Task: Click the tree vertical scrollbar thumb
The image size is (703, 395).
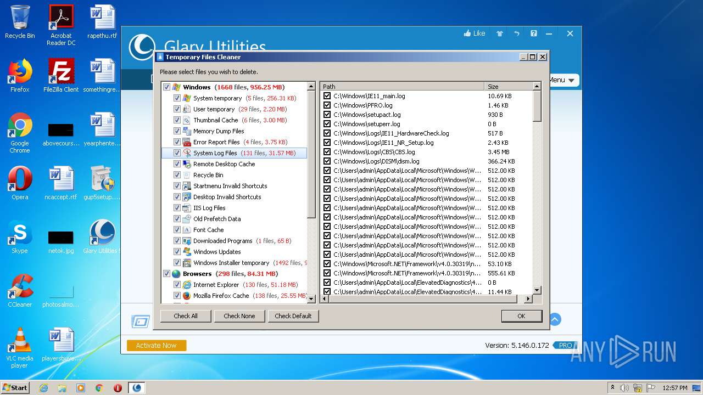Action: pyautogui.click(x=311, y=155)
